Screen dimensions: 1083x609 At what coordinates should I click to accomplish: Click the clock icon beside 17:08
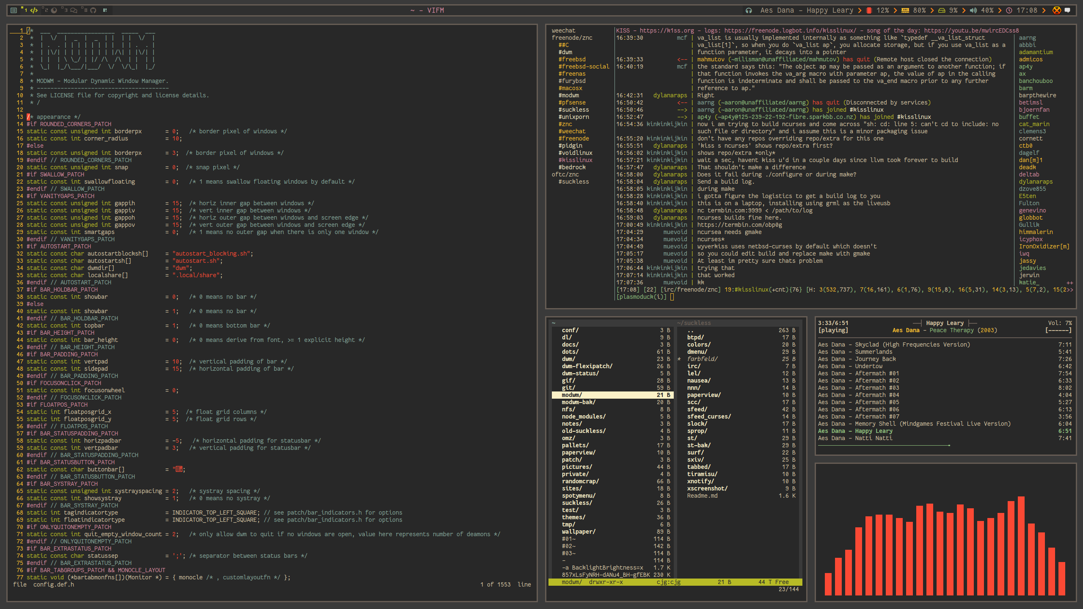point(1009,11)
